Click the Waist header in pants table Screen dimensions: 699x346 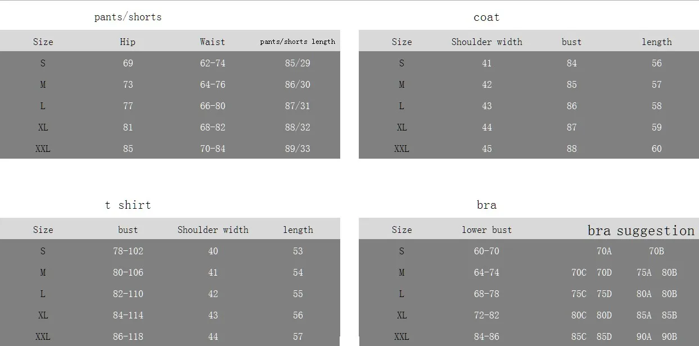click(213, 42)
